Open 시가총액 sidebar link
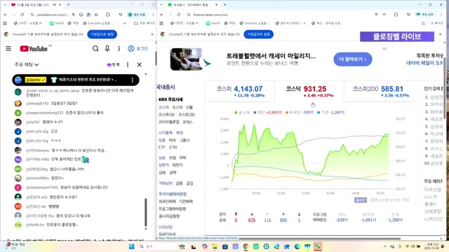449x252 pixels. [166, 133]
